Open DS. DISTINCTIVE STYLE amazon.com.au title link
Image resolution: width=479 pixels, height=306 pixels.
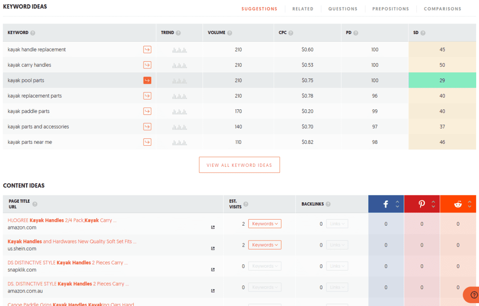click(x=68, y=284)
